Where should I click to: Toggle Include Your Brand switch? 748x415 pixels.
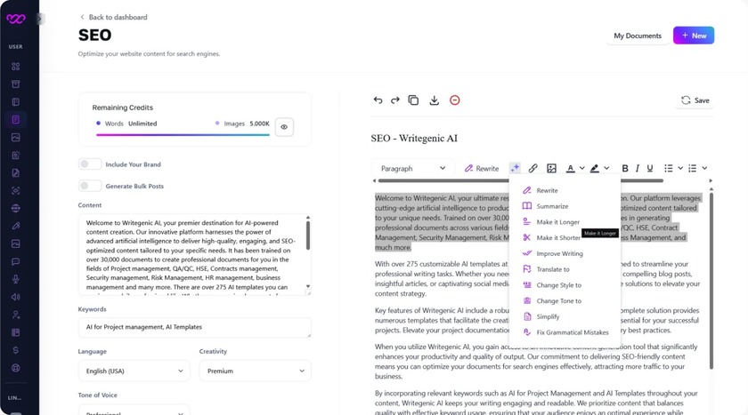point(90,164)
